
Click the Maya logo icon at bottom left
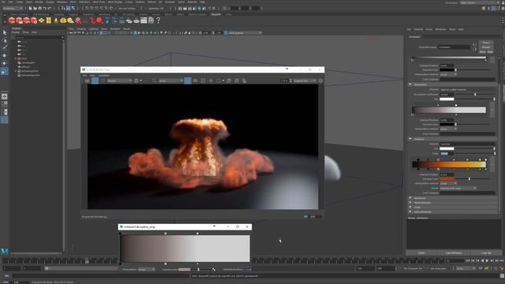coord(5,251)
